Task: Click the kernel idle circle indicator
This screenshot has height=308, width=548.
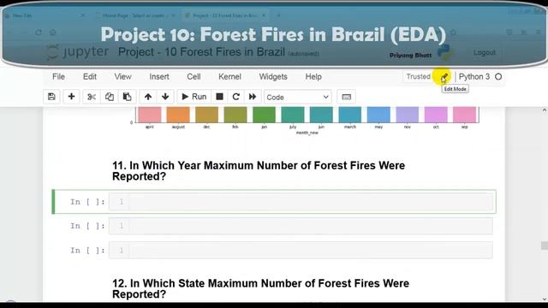Action: pyautogui.click(x=498, y=76)
